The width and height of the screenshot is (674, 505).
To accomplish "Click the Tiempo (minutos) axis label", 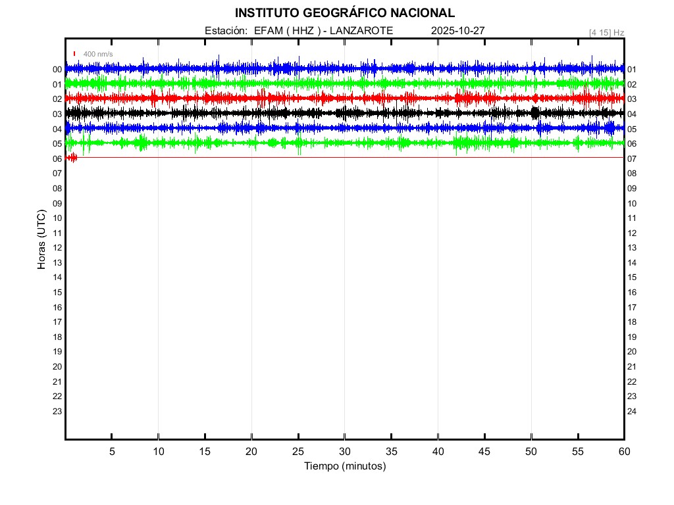I will point(344,466).
